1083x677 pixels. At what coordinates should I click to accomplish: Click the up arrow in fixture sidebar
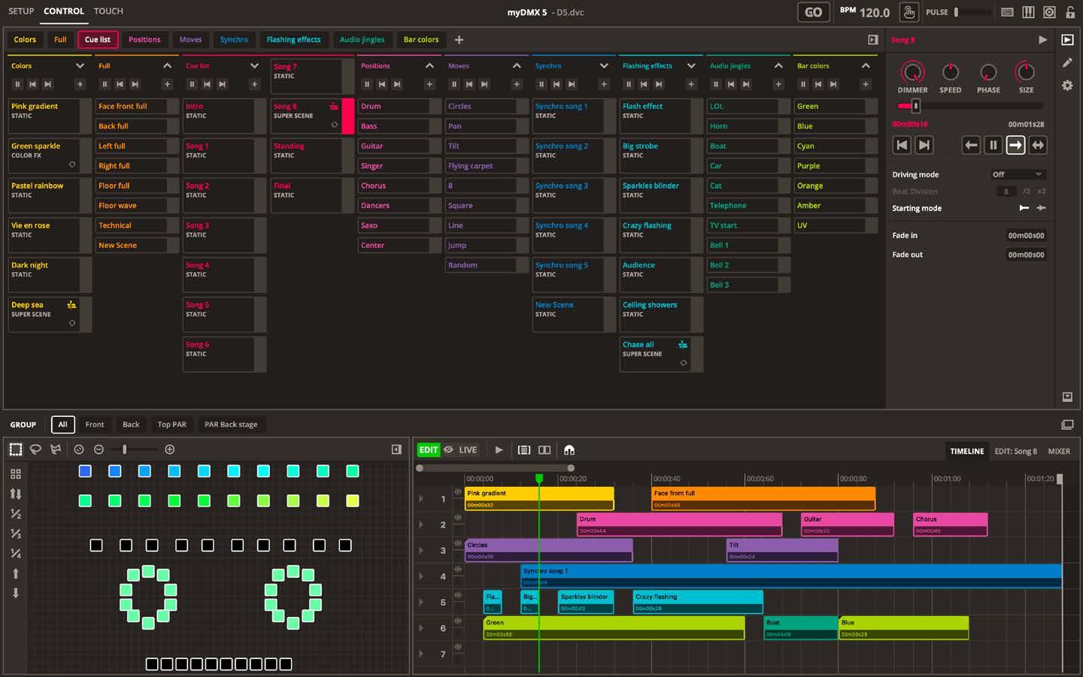tap(16, 573)
